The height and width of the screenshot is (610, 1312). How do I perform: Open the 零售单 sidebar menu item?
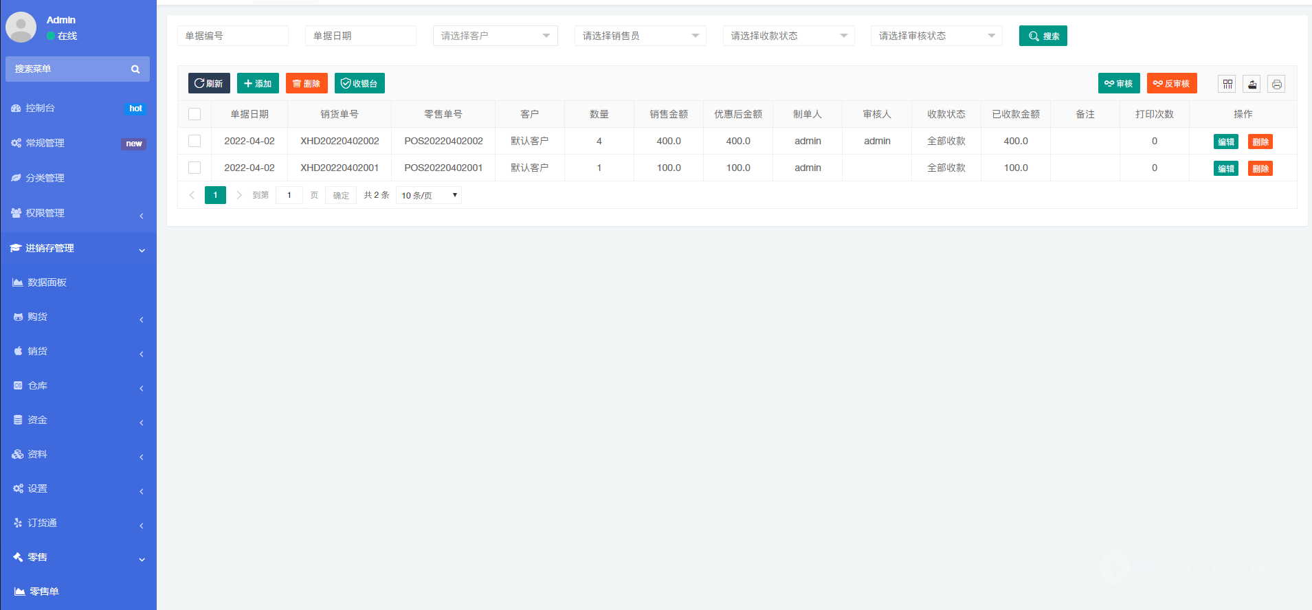tap(44, 591)
